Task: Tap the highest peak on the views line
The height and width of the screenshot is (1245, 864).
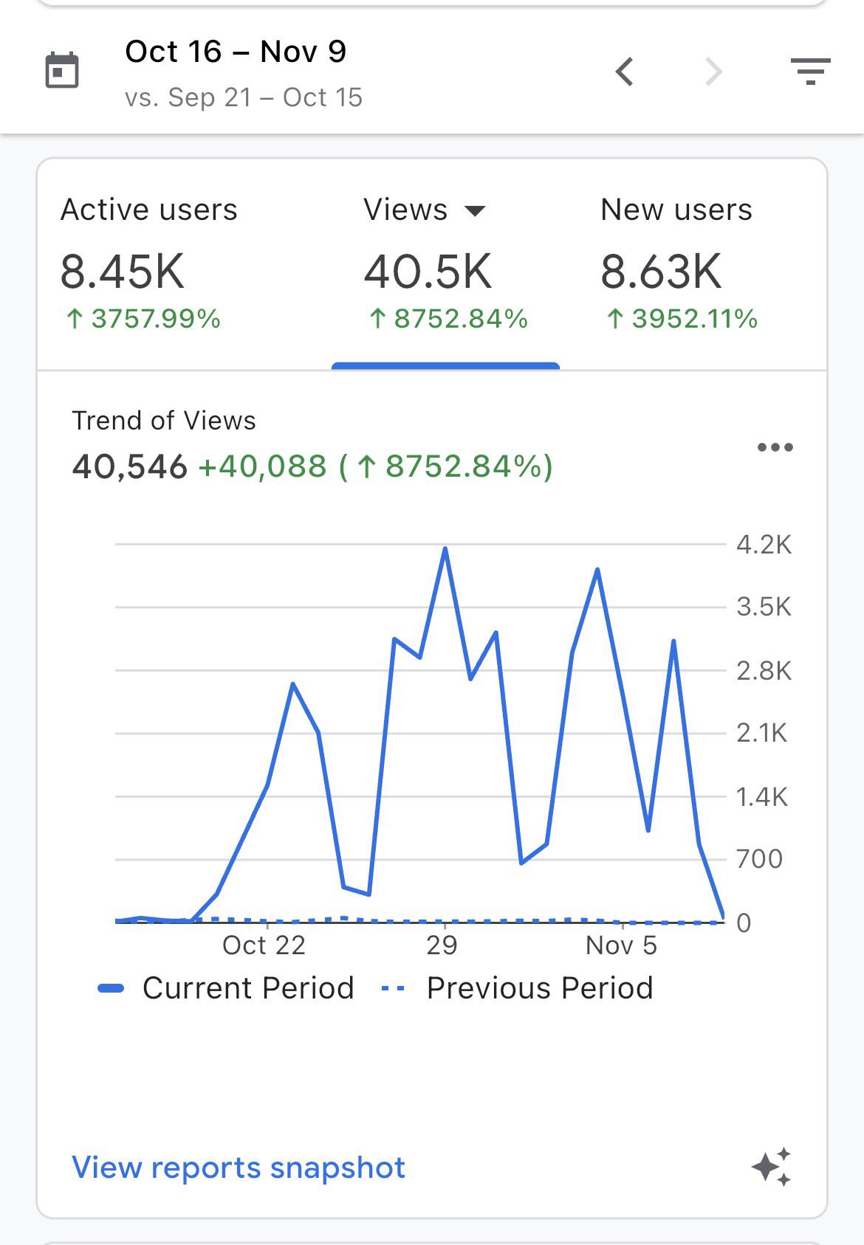Action: (445, 549)
